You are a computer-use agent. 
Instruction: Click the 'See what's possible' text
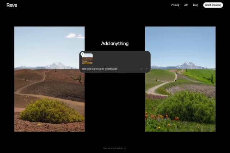(x=113, y=148)
